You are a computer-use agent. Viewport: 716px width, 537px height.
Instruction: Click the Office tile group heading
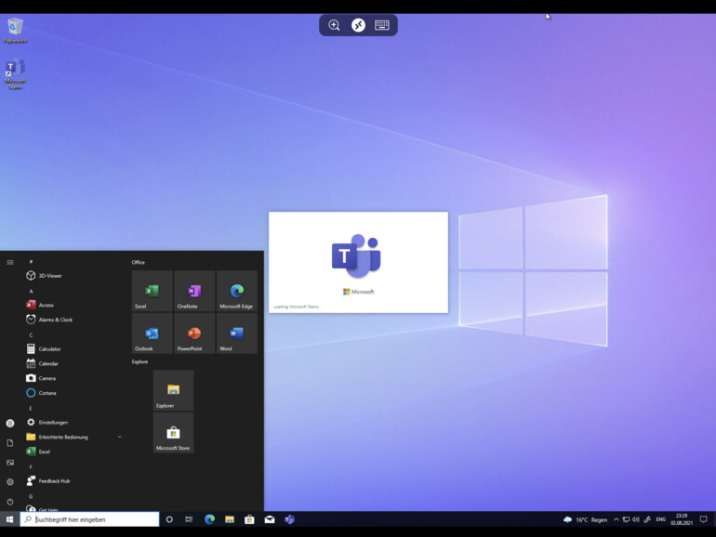(x=139, y=262)
